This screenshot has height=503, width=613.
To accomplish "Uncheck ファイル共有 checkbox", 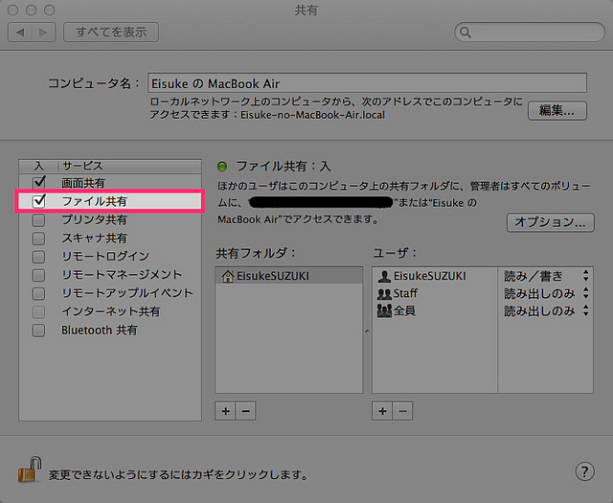I will [38, 201].
